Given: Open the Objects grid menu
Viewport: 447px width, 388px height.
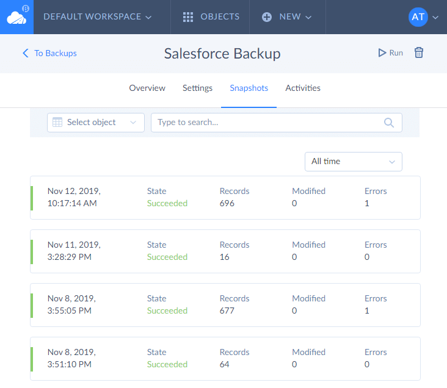Looking at the screenshot, I should (x=211, y=17).
